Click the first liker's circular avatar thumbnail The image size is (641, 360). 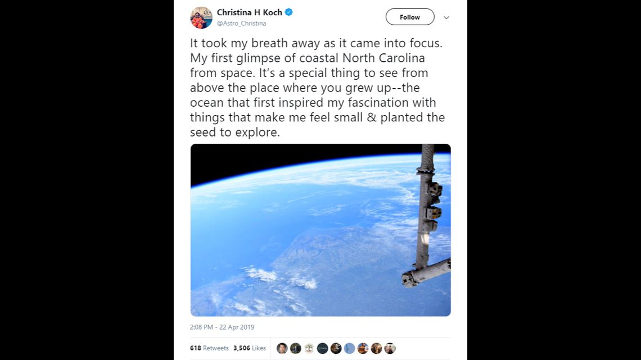pos(282,348)
